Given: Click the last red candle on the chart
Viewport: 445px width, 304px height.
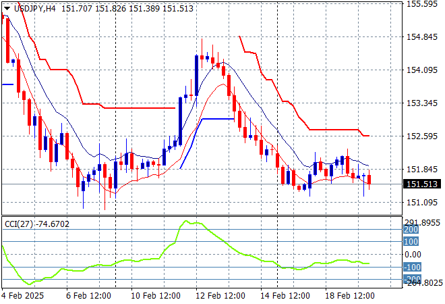Looking at the screenshot, I should coord(369,180).
